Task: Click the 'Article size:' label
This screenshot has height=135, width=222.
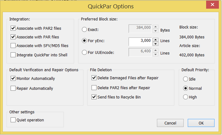Action: (x=190, y=46)
